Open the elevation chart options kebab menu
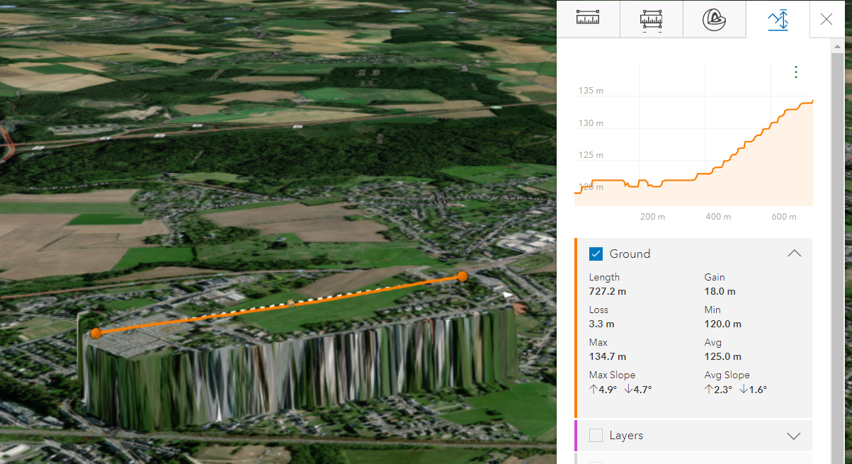 click(x=795, y=72)
